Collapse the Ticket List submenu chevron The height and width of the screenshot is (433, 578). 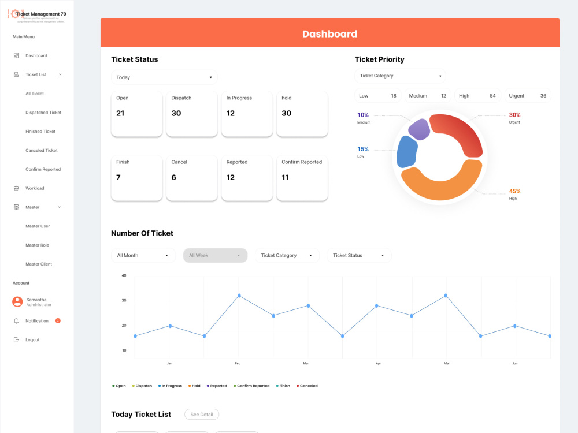[x=60, y=74]
